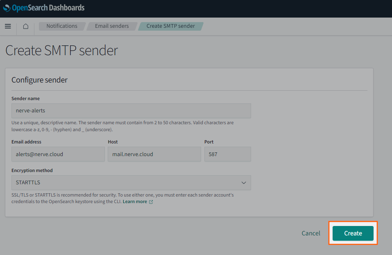The height and width of the screenshot is (255, 392).
Task: Open the hamburger navigation menu
Action: click(x=8, y=26)
